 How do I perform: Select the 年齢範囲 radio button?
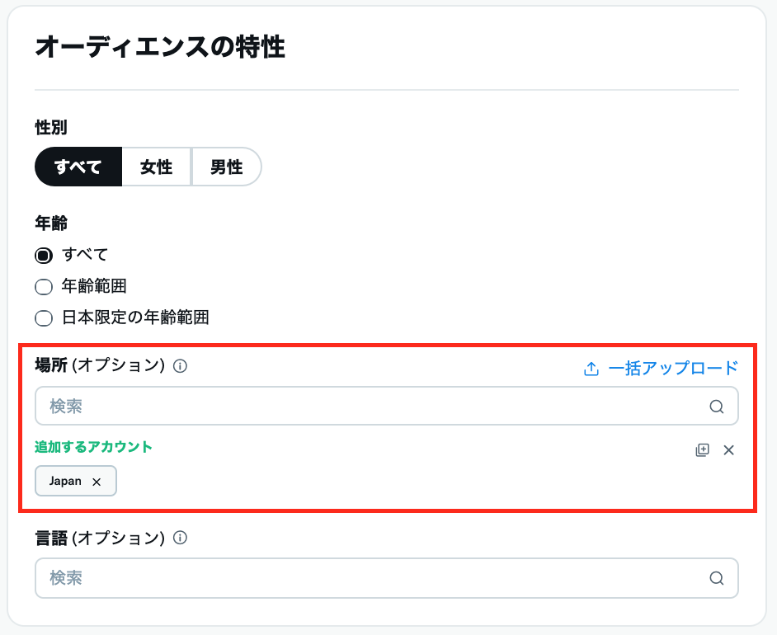click(x=44, y=287)
